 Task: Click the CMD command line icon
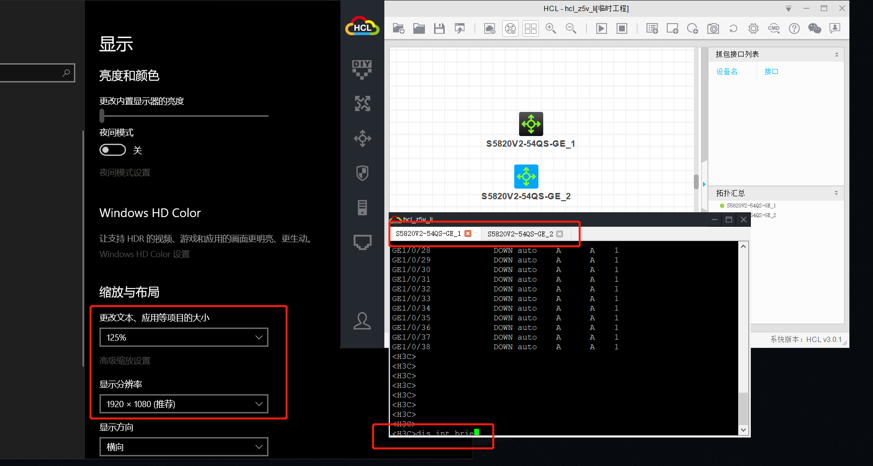point(774,28)
